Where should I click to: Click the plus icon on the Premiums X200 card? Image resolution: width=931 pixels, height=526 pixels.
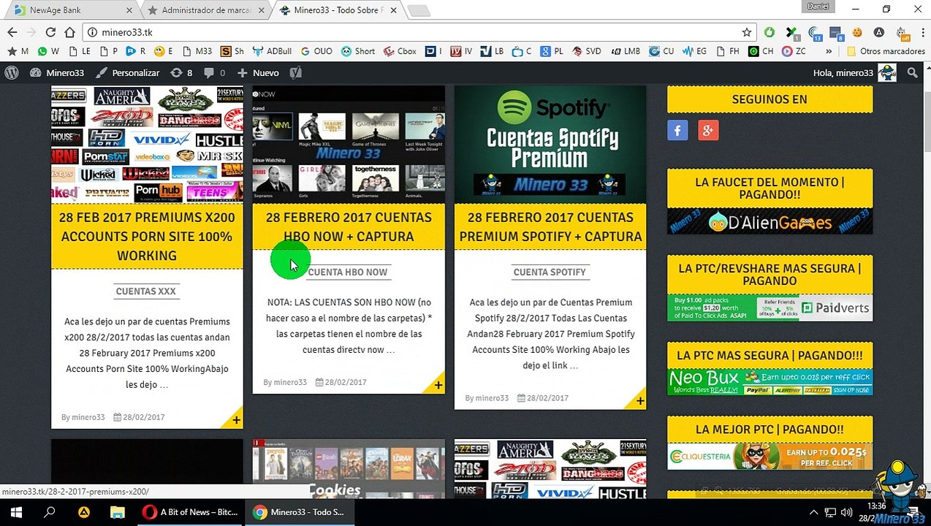pyautogui.click(x=236, y=420)
